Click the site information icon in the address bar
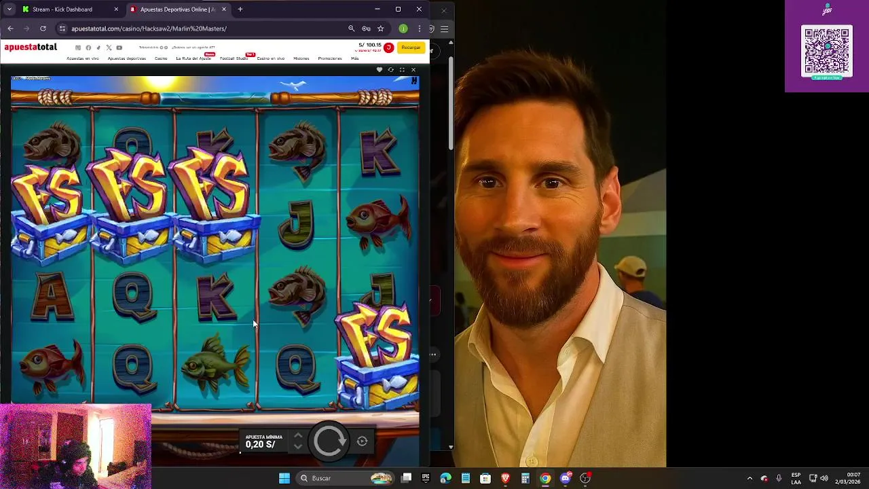869x489 pixels. click(62, 29)
